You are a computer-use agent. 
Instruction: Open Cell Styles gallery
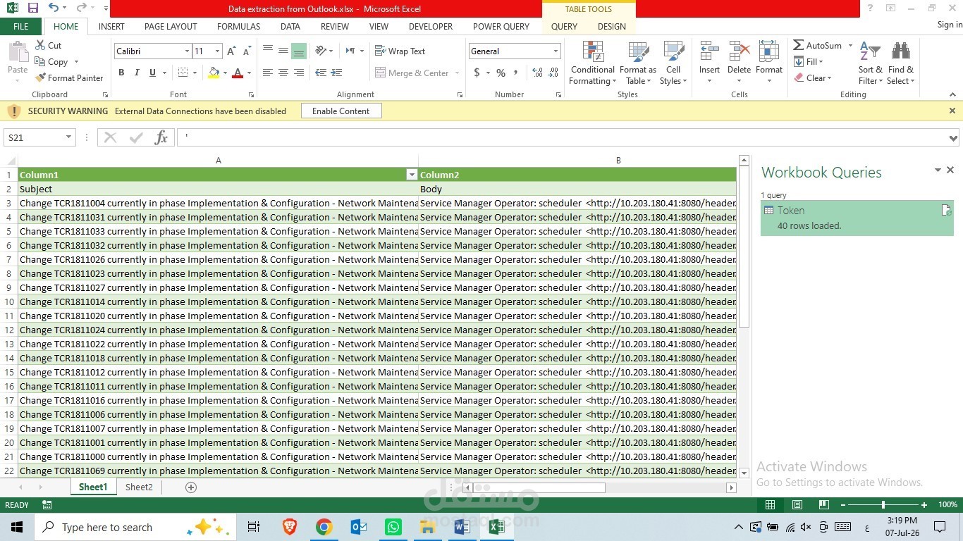point(673,63)
